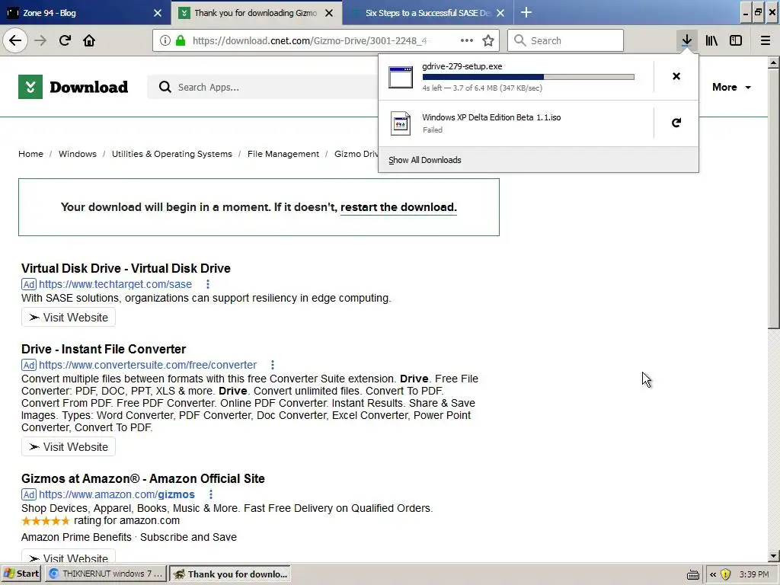This screenshot has width=780, height=585.
Task: Click the forward navigation arrow
Action: pyautogui.click(x=40, y=40)
